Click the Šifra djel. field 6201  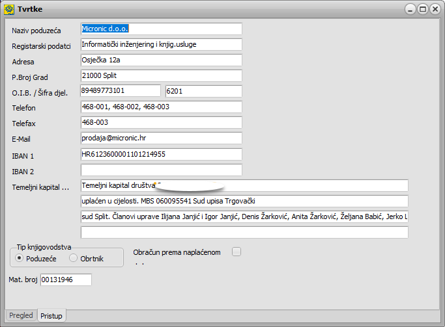coord(204,91)
